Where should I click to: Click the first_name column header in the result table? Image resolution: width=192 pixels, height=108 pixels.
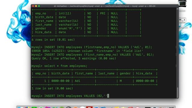(84, 73)
